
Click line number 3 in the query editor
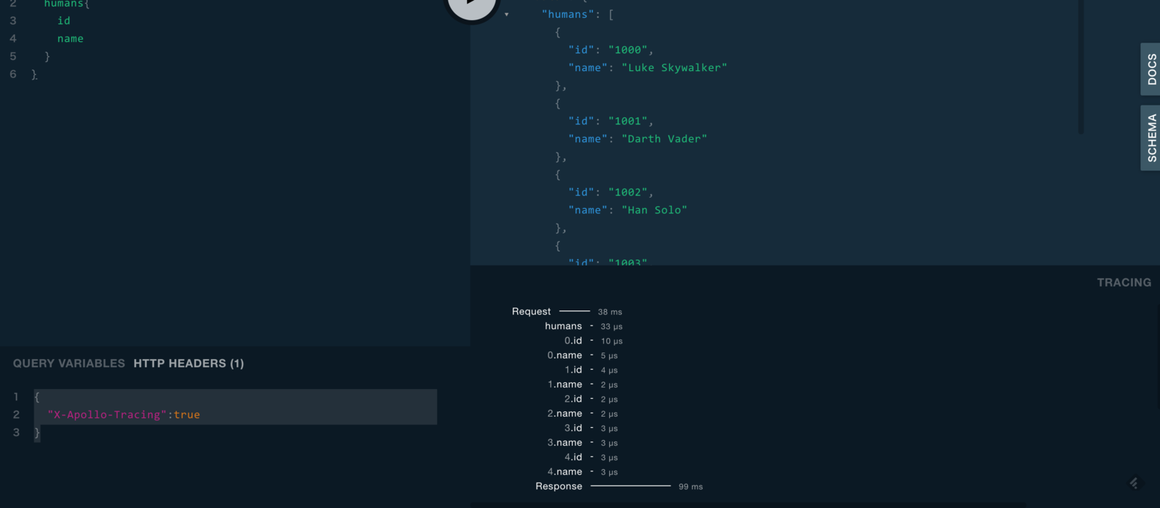tap(12, 20)
